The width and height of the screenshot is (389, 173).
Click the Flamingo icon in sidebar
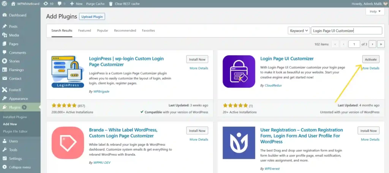point(5,70)
